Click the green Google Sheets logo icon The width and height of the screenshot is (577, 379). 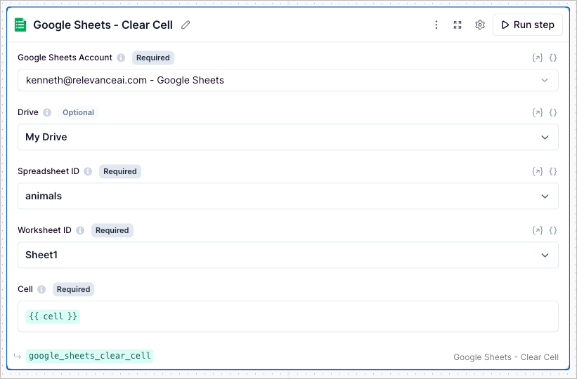click(20, 25)
